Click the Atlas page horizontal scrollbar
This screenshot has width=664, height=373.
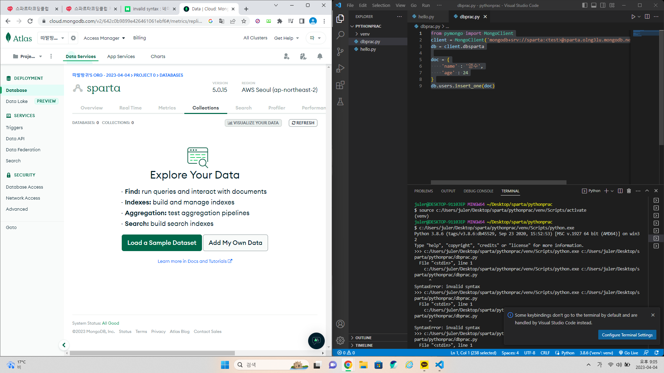[152, 353]
